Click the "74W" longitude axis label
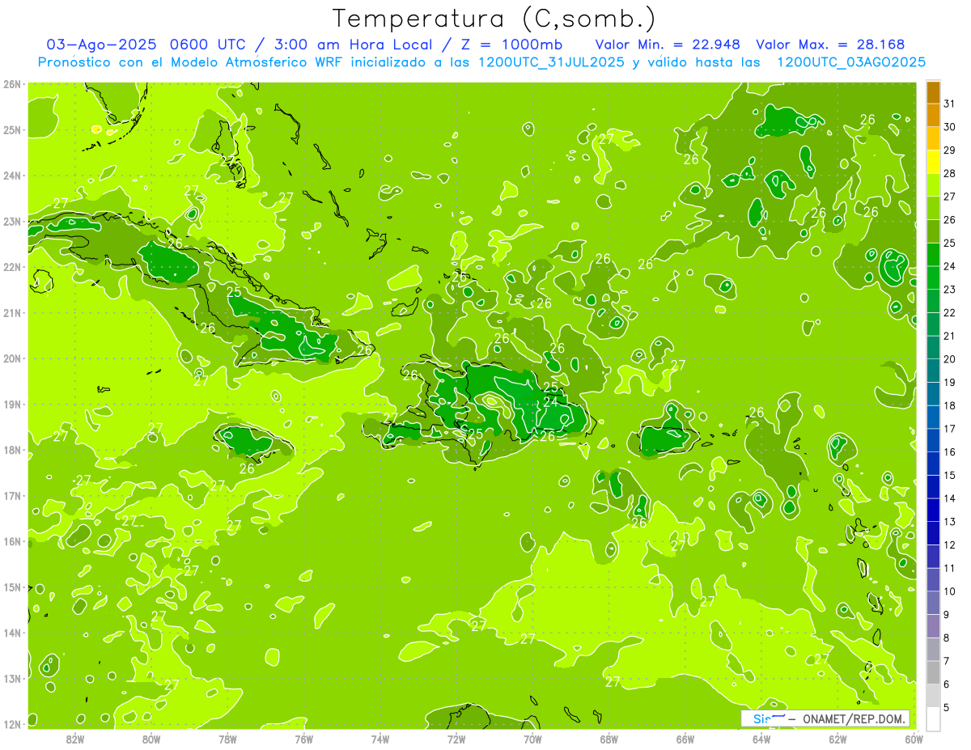Image resolution: width=971 pixels, height=750 pixels. [x=380, y=739]
